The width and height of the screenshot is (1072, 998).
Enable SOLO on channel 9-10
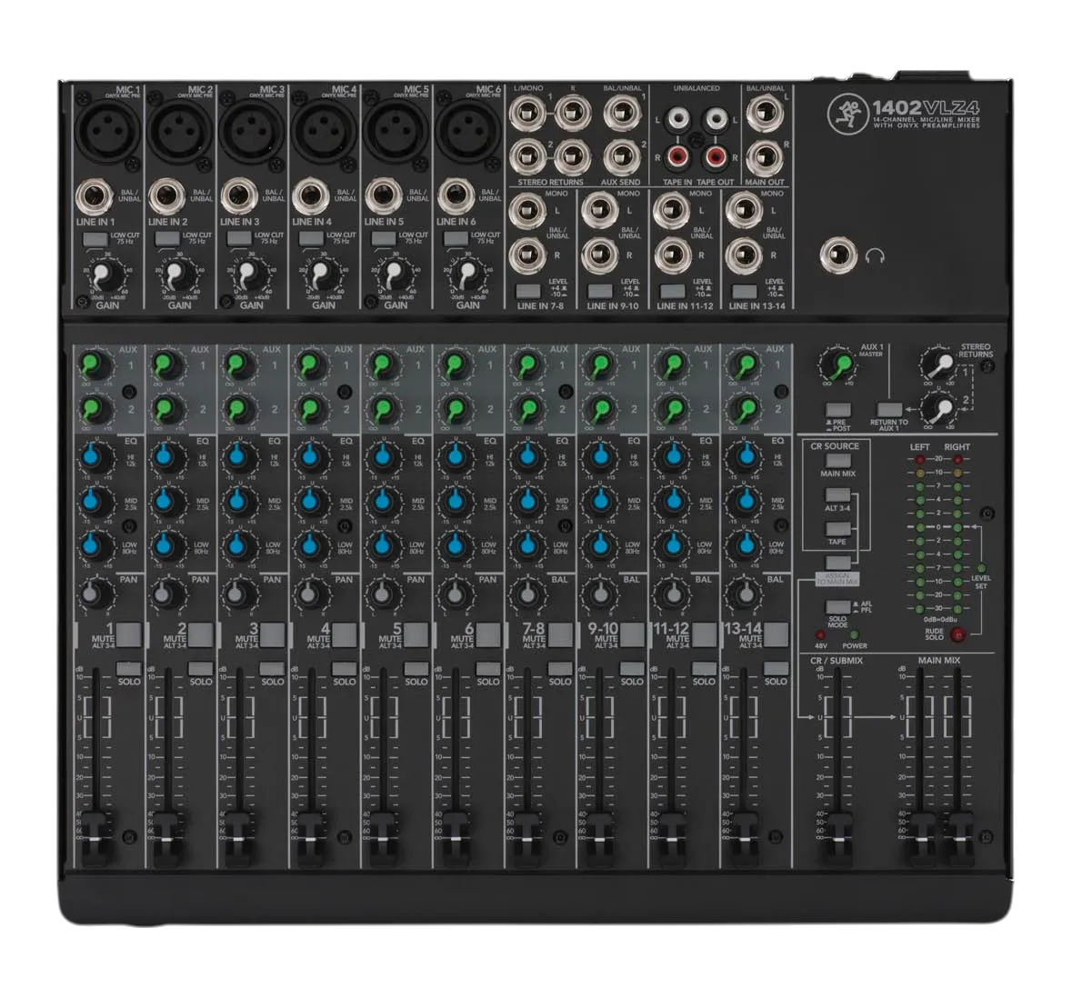[632, 669]
